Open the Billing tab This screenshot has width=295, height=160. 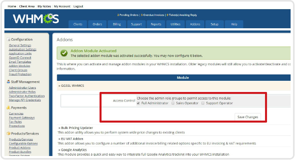(x=117, y=24)
